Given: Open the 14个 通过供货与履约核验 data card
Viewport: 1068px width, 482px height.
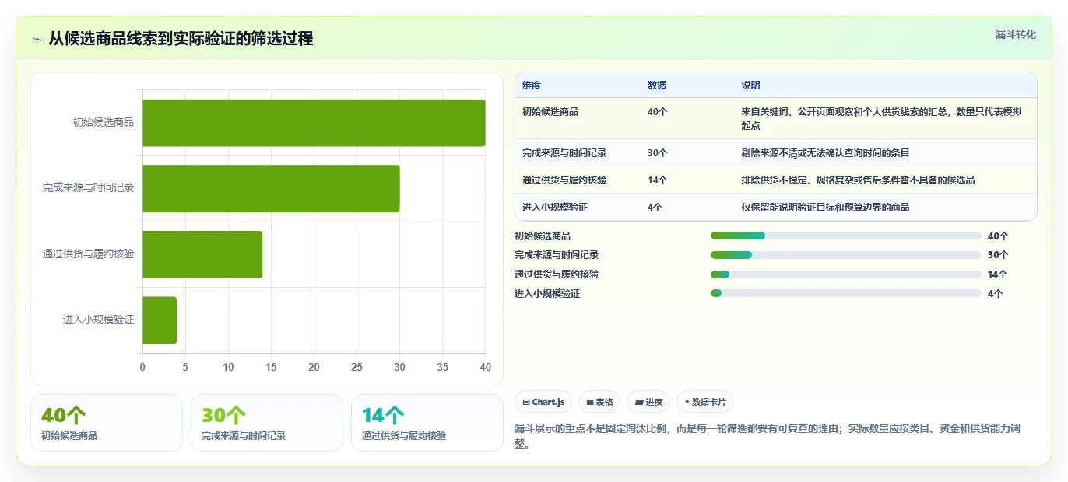Looking at the screenshot, I should 427,423.
